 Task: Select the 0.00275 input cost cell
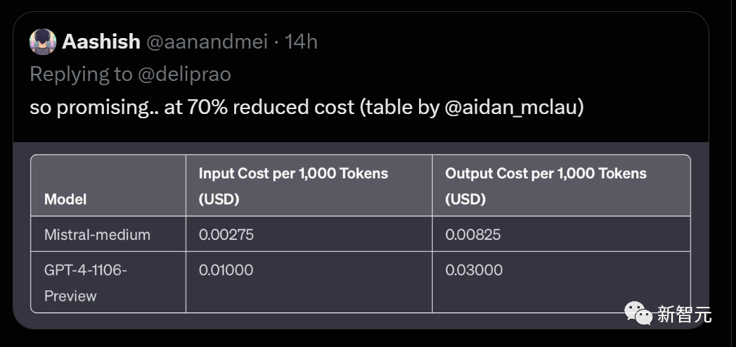tap(226, 234)
